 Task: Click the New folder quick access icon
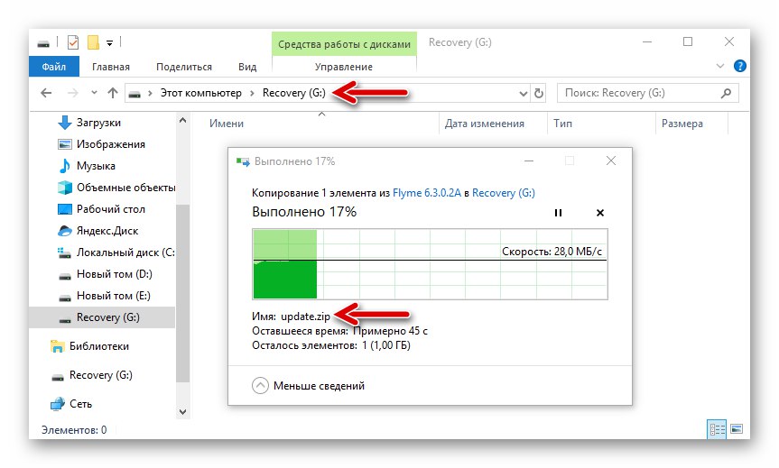[93, 42]
